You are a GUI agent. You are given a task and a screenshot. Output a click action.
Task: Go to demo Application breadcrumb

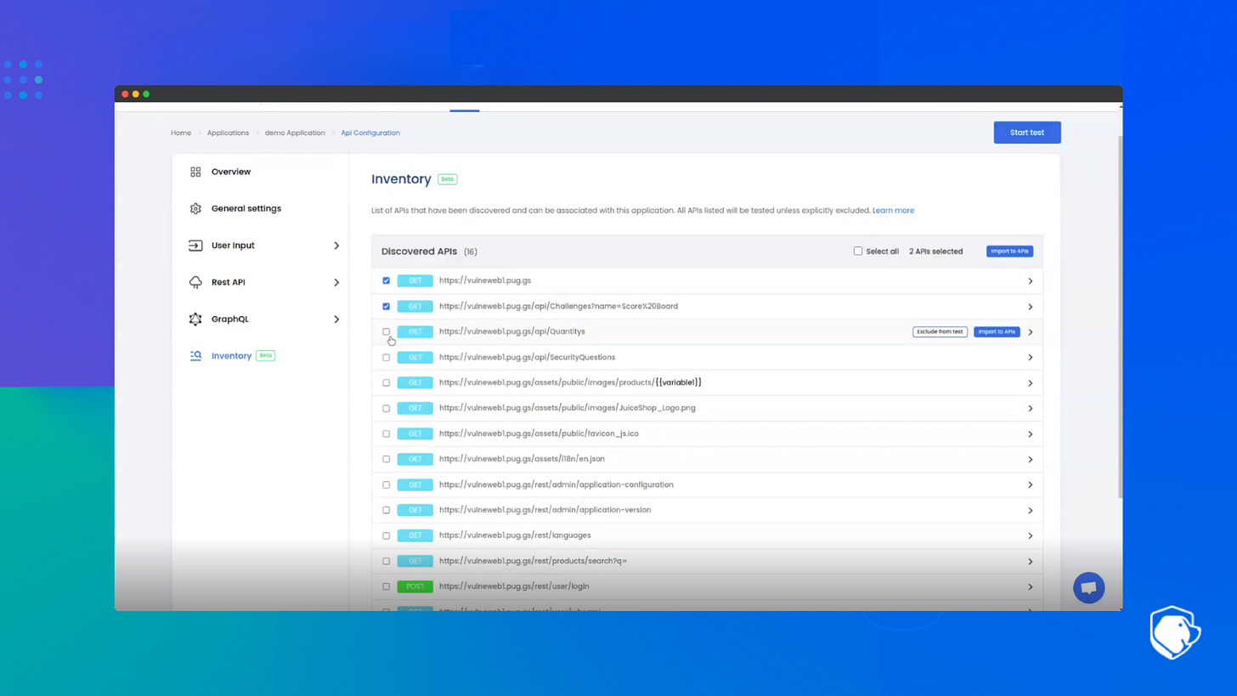[x=295, y=133]
